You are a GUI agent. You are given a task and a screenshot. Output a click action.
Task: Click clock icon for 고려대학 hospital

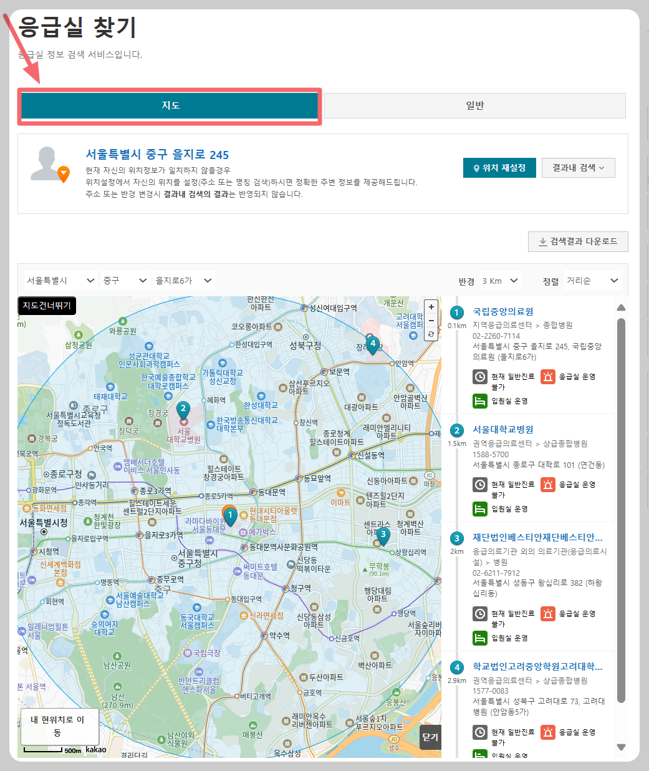(x=479, y=732)
